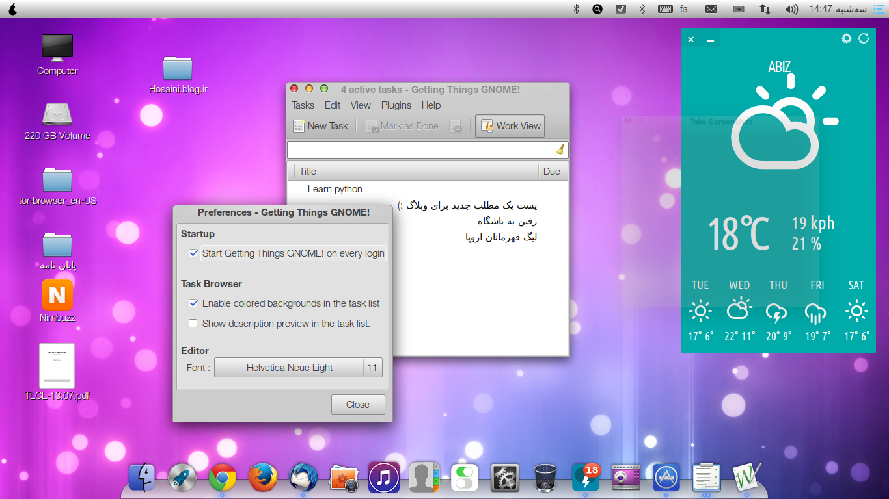Open the View menu
889x499 pixels.
coord(361,105)
